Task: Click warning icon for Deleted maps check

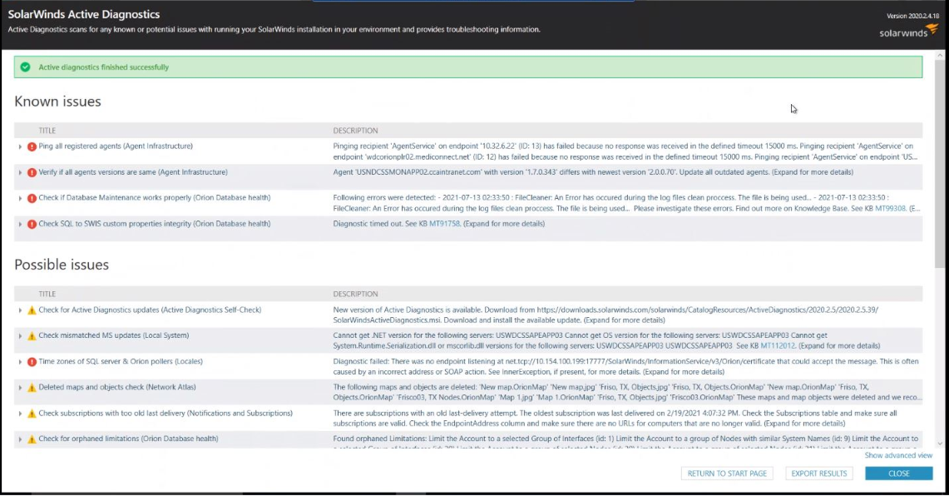Action: tap(32, 388)
